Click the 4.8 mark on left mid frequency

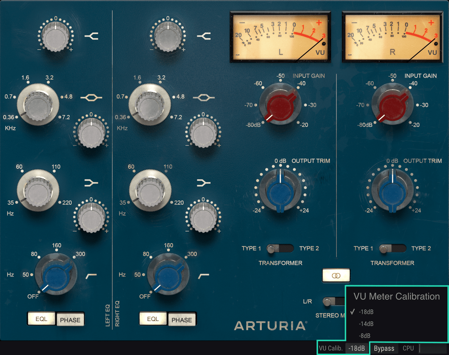click(69, 97)
